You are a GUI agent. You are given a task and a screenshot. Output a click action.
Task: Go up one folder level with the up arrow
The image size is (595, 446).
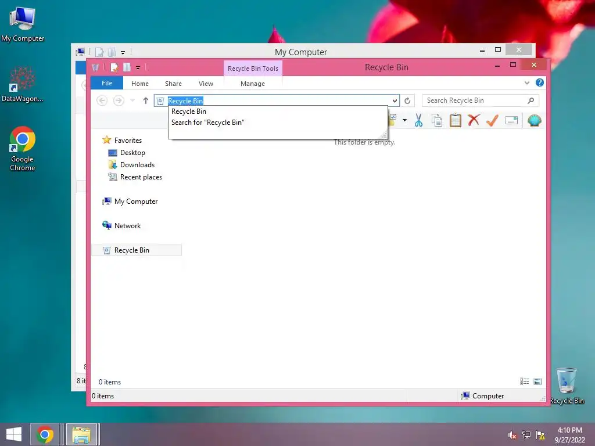(x=146, y=100)
